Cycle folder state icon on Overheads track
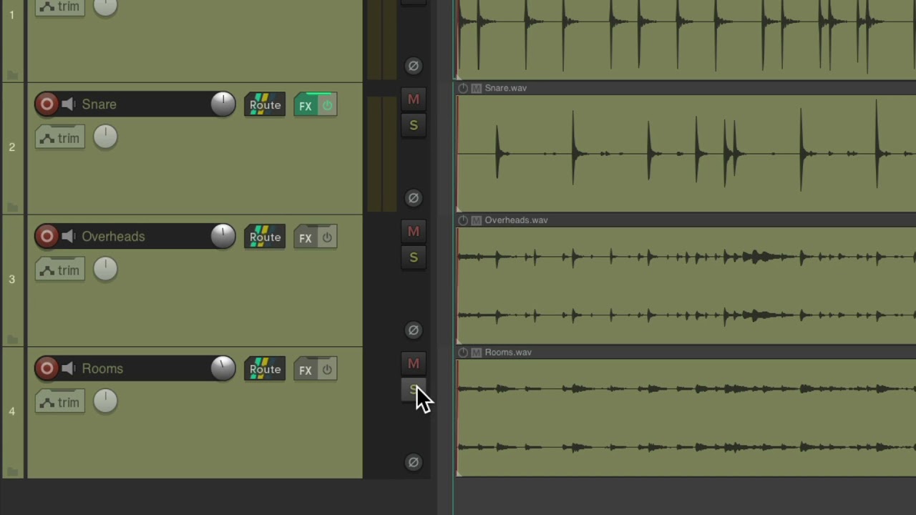The width and height of the screenshot is (916, 515). (11, 340)
